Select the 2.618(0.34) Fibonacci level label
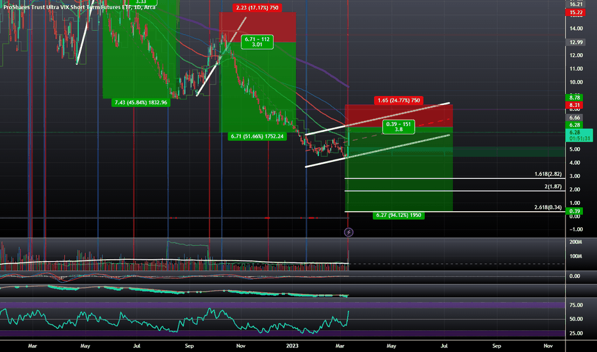The width and height of the screenshot is (597, 352). [x=548, y=207]
